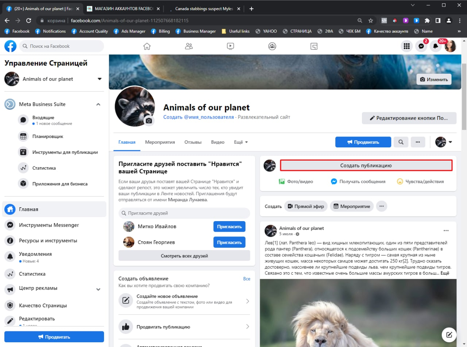This screenshot has height=347, width=467.
Task: Click the Пригласите друзей search field
Action: coord(184,213)
